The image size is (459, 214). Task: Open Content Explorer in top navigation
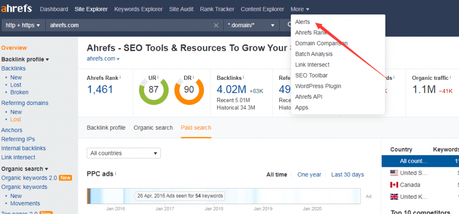pos(262,9)
